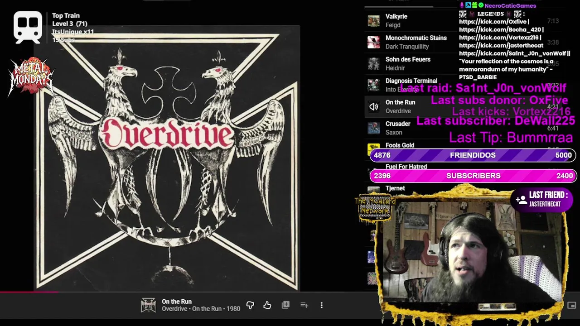Click the NecroCaticGames chat username
Screen dimensions: 580x326
[510, 6]
